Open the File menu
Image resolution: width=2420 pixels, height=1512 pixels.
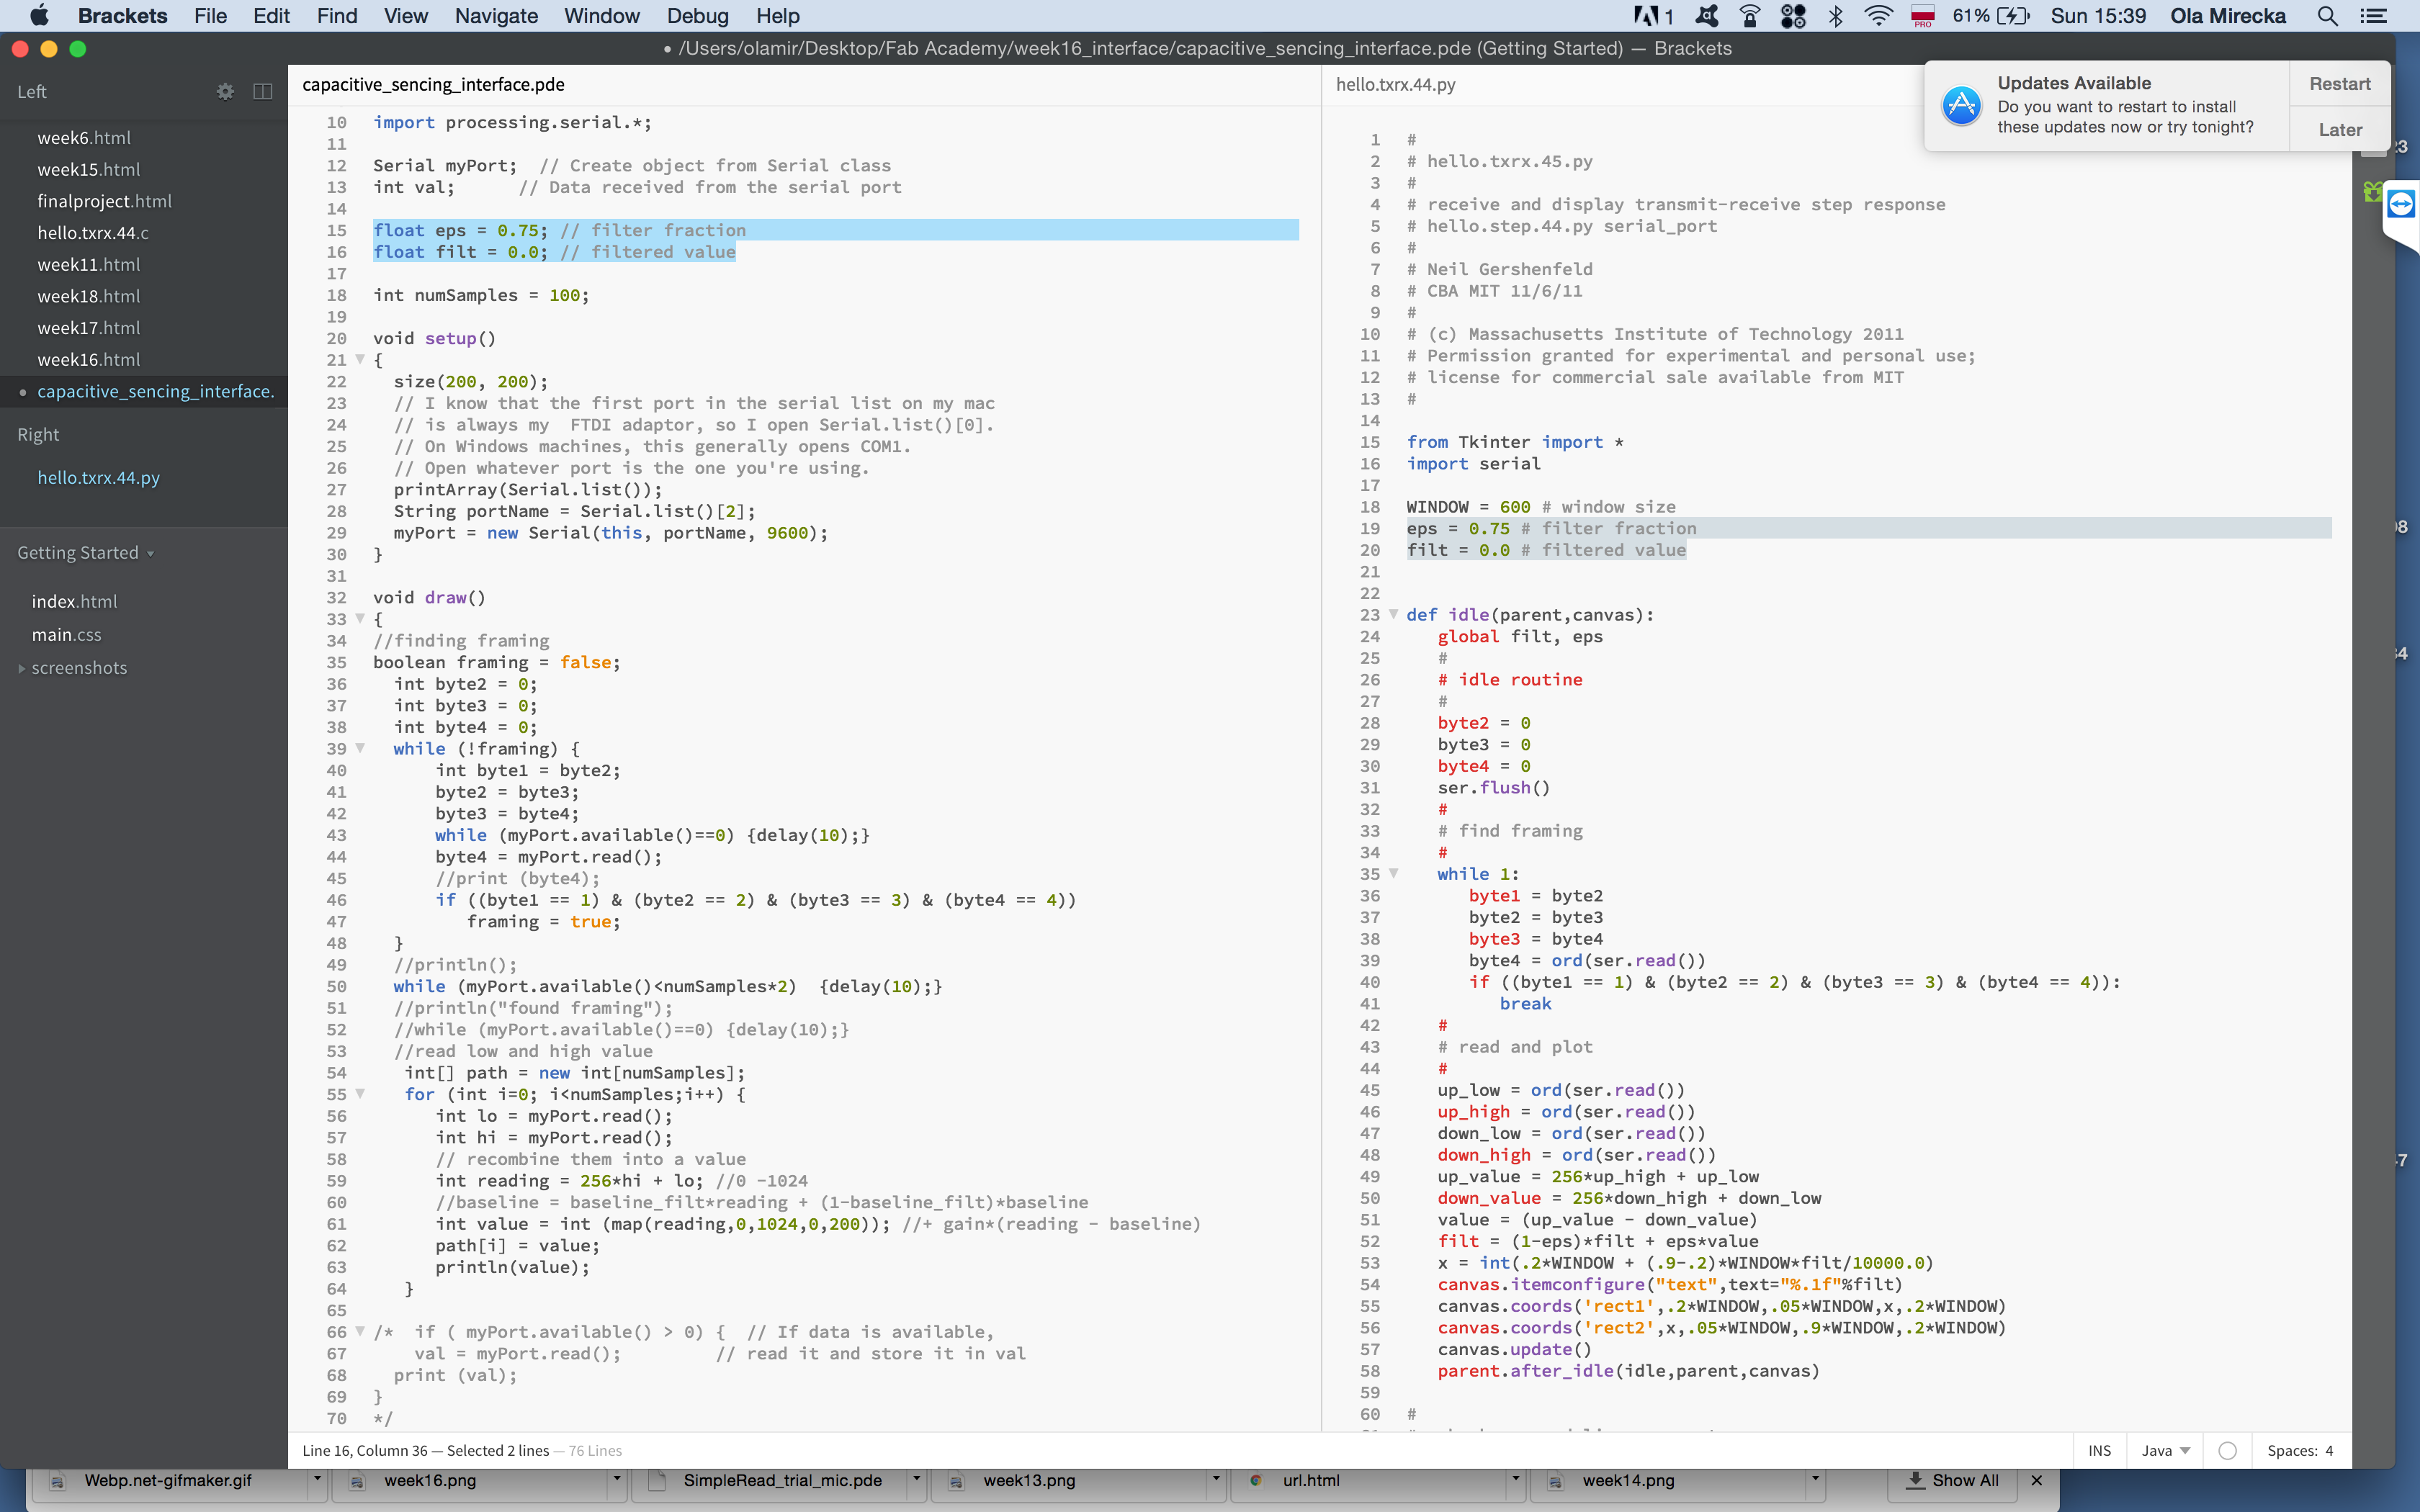pyautogui.click(x=210, y=16)
